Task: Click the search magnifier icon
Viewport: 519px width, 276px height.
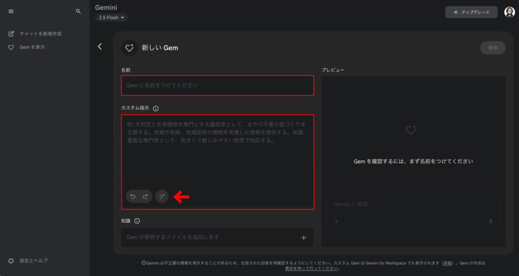Action: pos(78,11)
